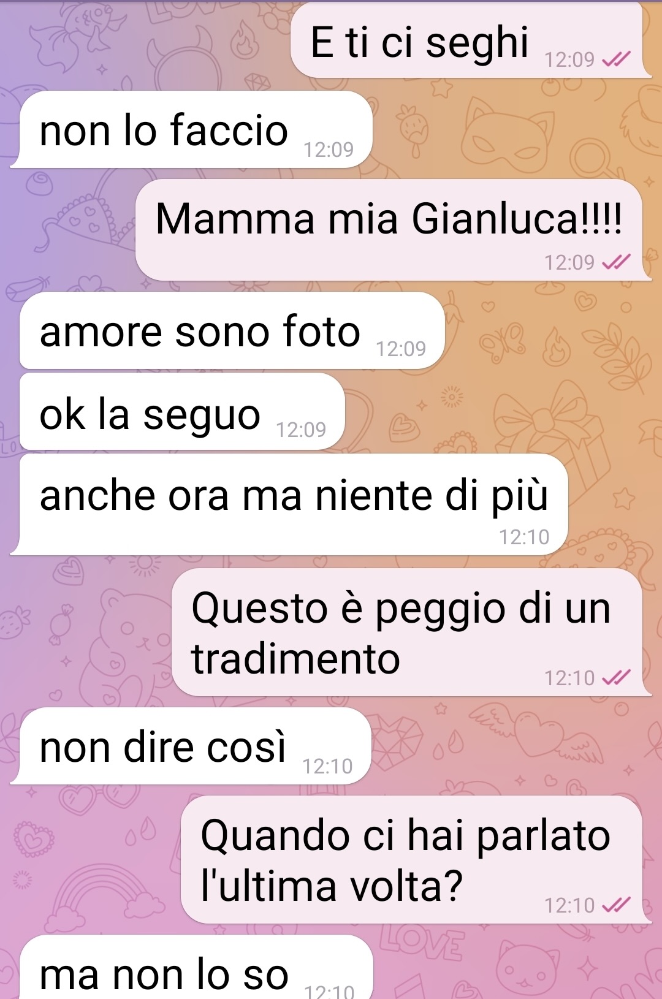The width and height of the screenshot is (662, 999).
Task: Click 12:10 timestamp on 'niente di più' message
Action: pyautogui.click(x=524, y=537)
